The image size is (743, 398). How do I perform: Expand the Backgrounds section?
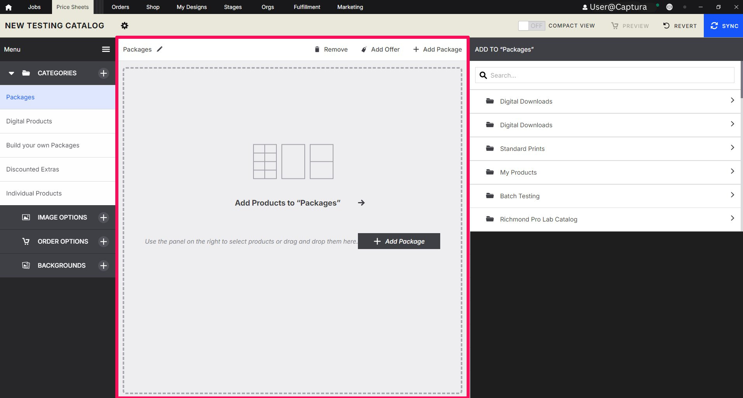tap(57, 266)
